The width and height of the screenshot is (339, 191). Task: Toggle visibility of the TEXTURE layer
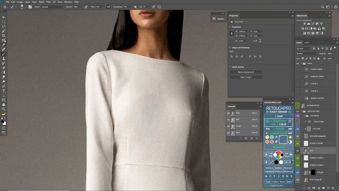tap(298, 129)
